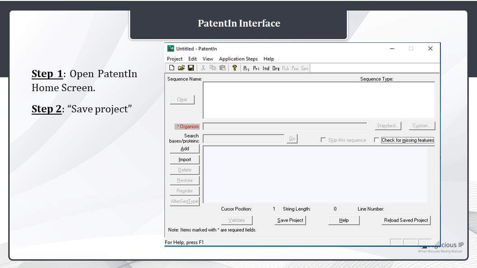This screenshot has height=268, width=477.
Task: Click the 'For Help, press F1' status text
Action: point(184,242)
